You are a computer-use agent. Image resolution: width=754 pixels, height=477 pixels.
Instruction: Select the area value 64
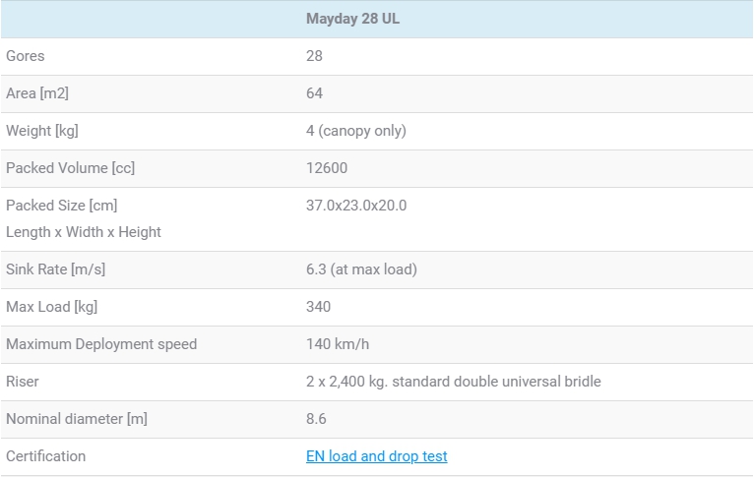tap(314, 93)
